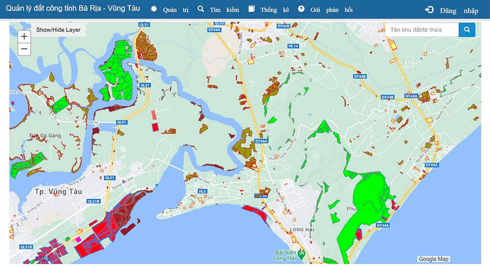
Task: Click the Quản lý đất công site title
Action: [x=73, y=8]
